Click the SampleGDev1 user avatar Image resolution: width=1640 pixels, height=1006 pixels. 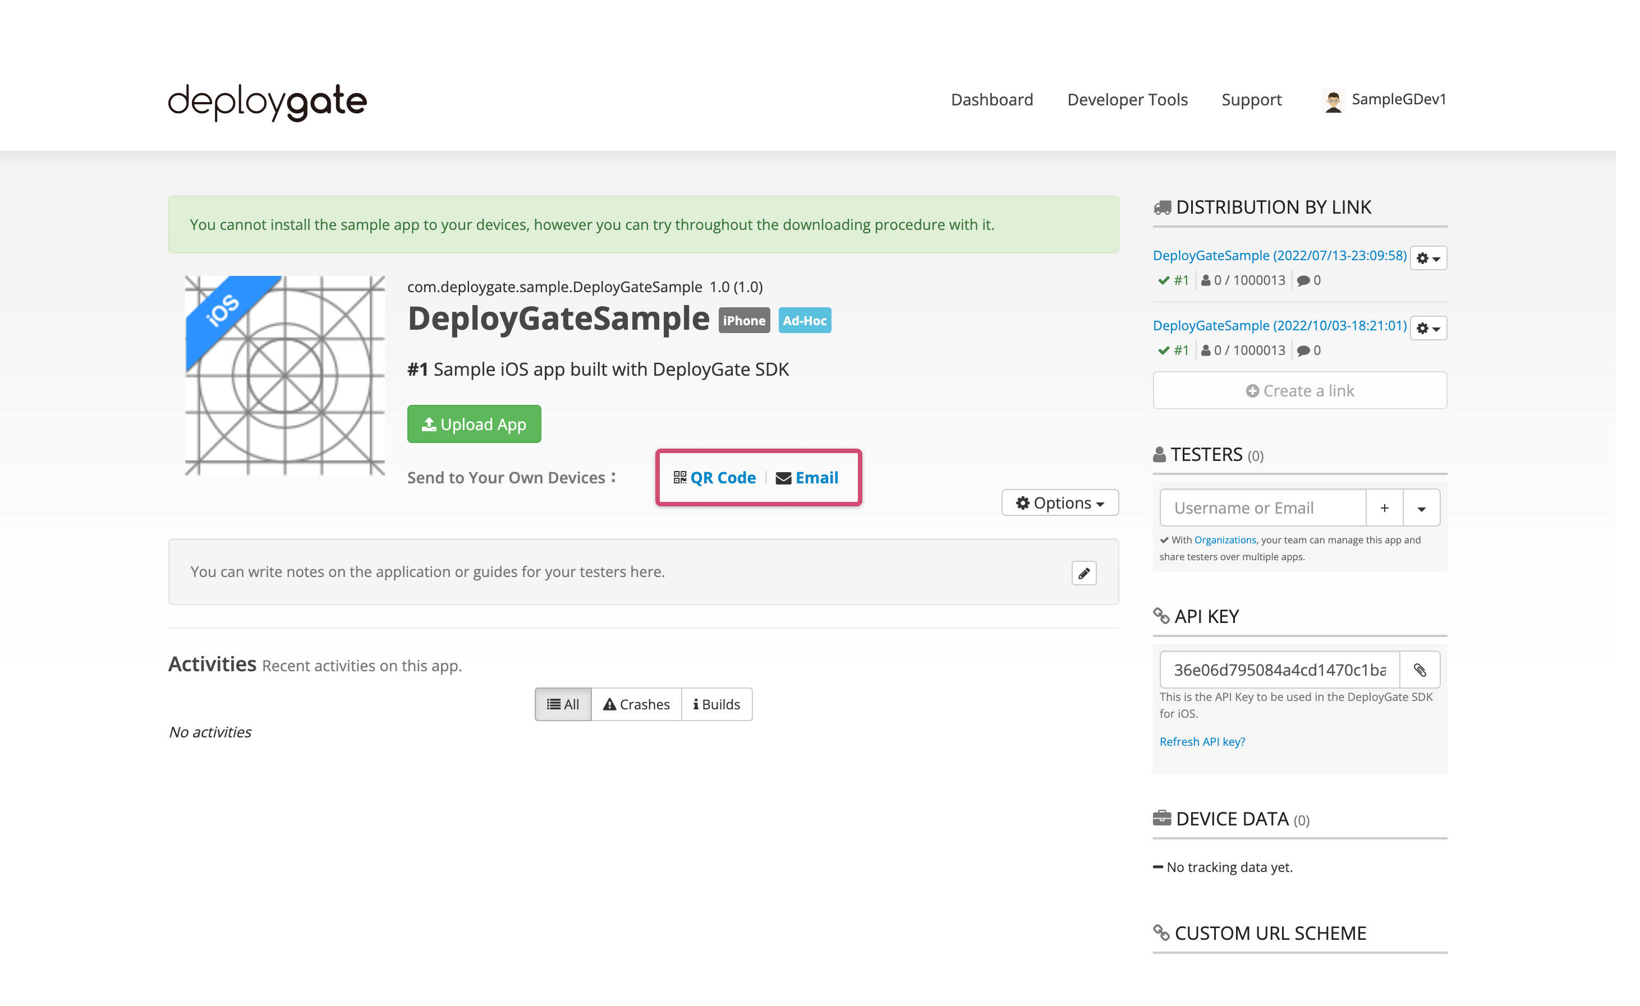pos(1333,100)
